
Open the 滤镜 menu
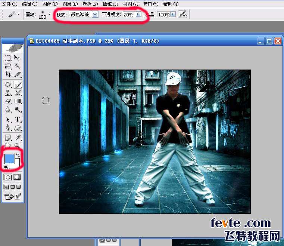pos(110,4)
